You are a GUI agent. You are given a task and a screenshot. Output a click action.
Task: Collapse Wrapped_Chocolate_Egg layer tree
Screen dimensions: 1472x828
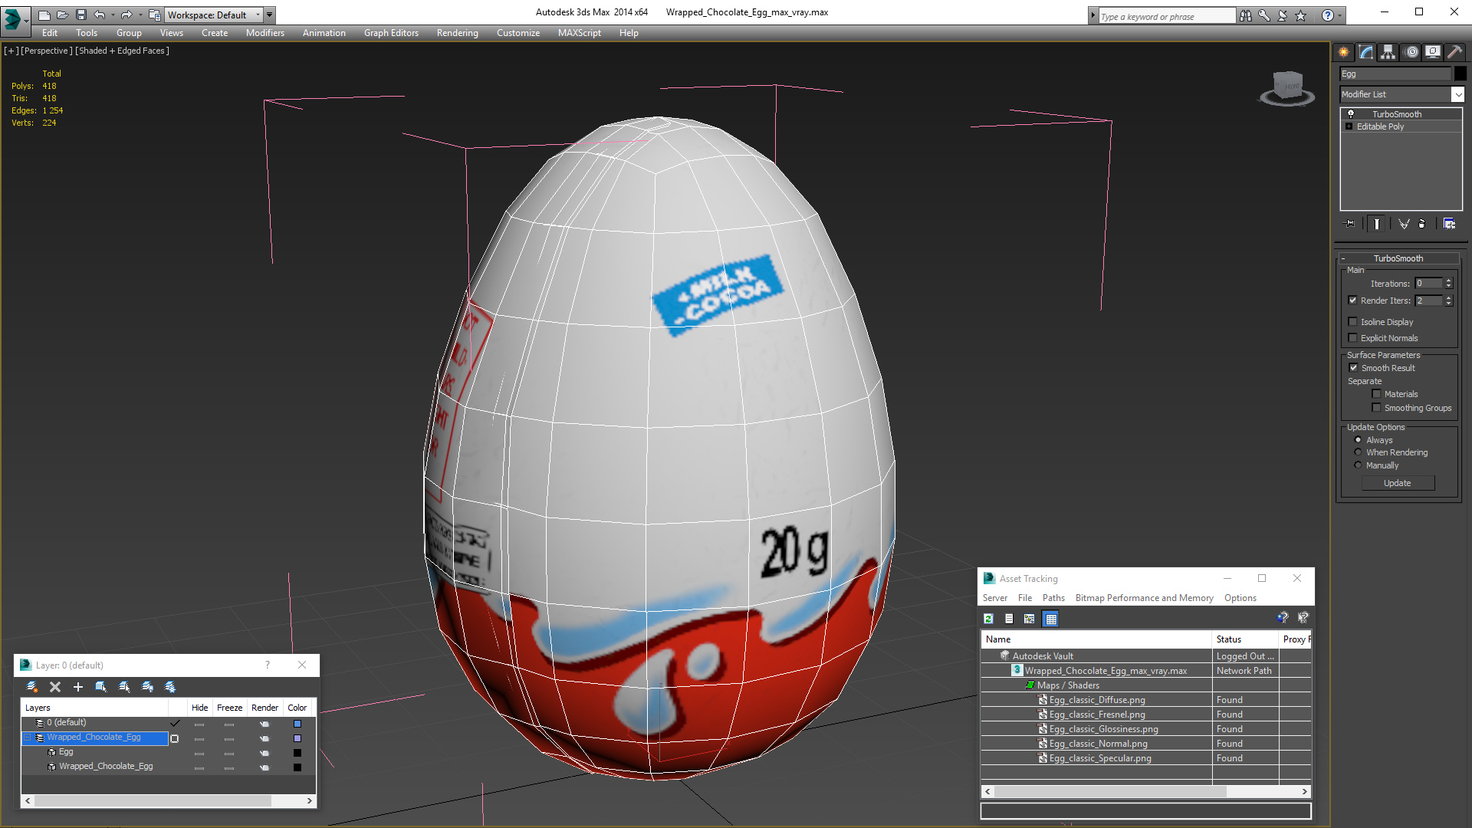(x=28, y=738)
